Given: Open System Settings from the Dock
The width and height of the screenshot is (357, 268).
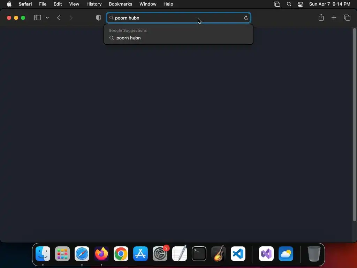Looking at the screenshot, I should 160,254.
